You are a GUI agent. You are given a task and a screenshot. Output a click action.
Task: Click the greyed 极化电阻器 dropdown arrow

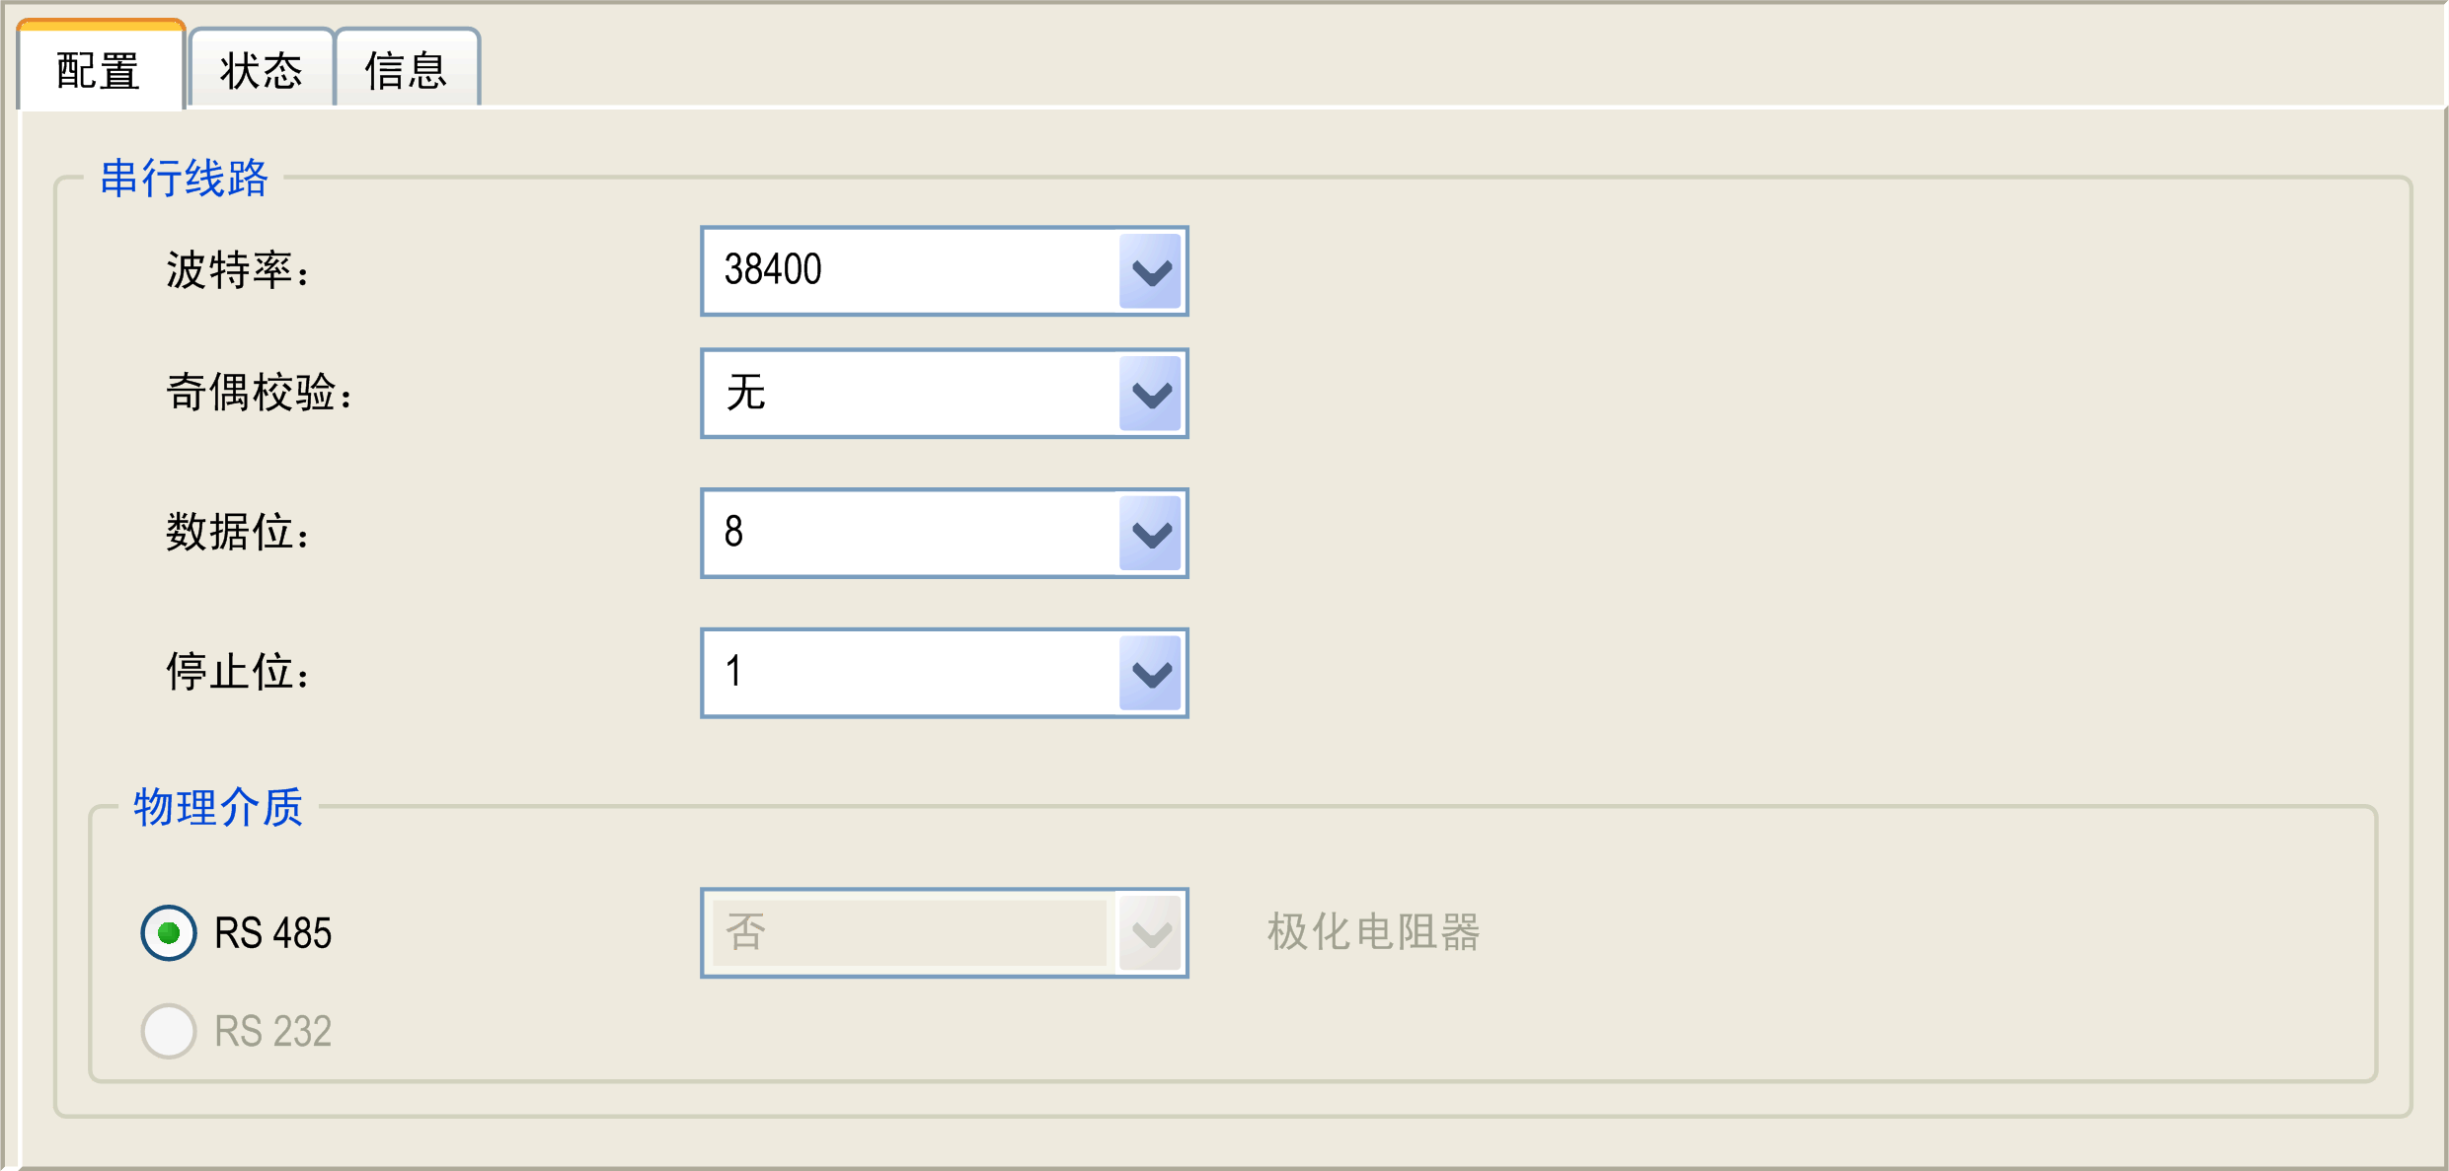click(x=1150, y=933)
